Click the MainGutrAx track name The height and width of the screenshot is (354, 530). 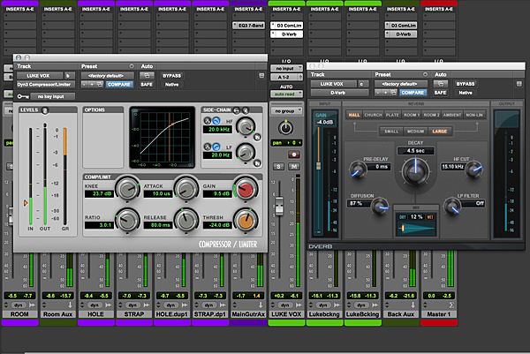pyautogui.click(x=248, y=314)
